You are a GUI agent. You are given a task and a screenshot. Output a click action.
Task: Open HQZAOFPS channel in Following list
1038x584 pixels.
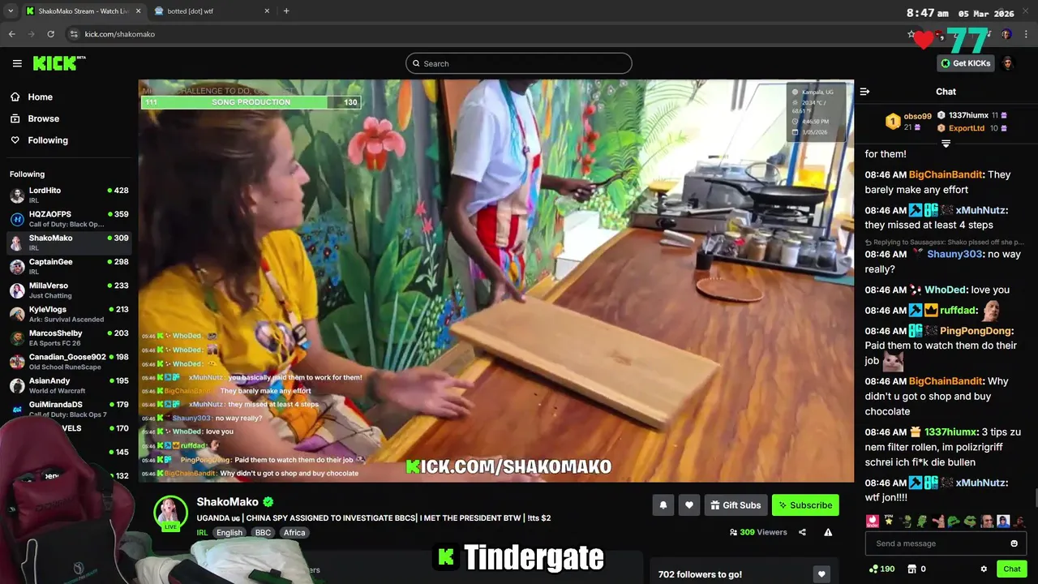(x=69, y=219)
